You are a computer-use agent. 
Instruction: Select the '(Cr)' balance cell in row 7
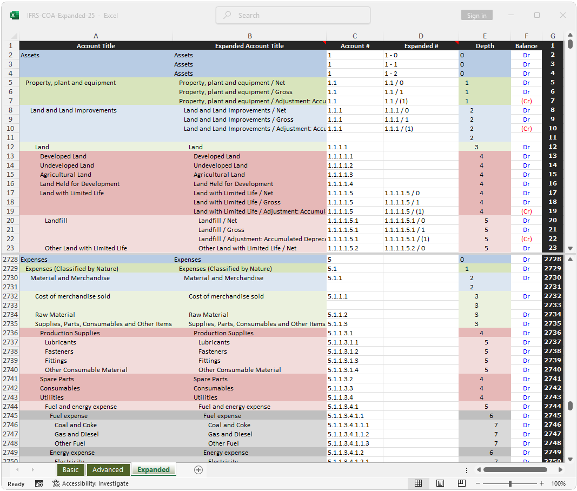click(x=526, y=101)
